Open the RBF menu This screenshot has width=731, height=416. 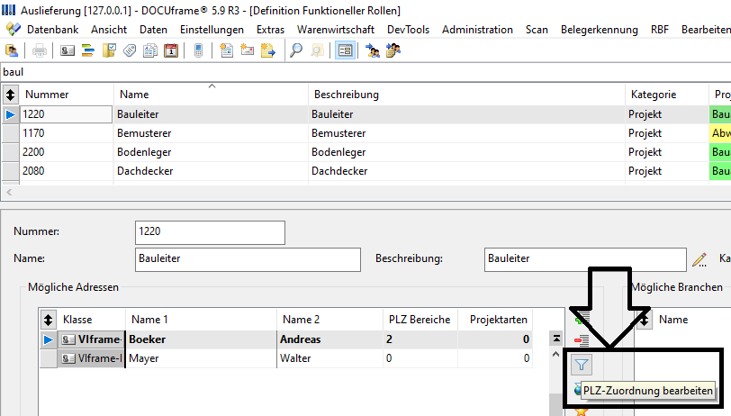click(x=660, y=30)
